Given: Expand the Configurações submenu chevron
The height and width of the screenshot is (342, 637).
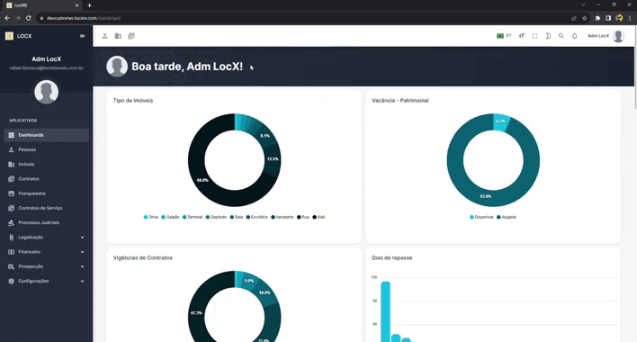Looking at the screenshot, I should click(83, 281).
